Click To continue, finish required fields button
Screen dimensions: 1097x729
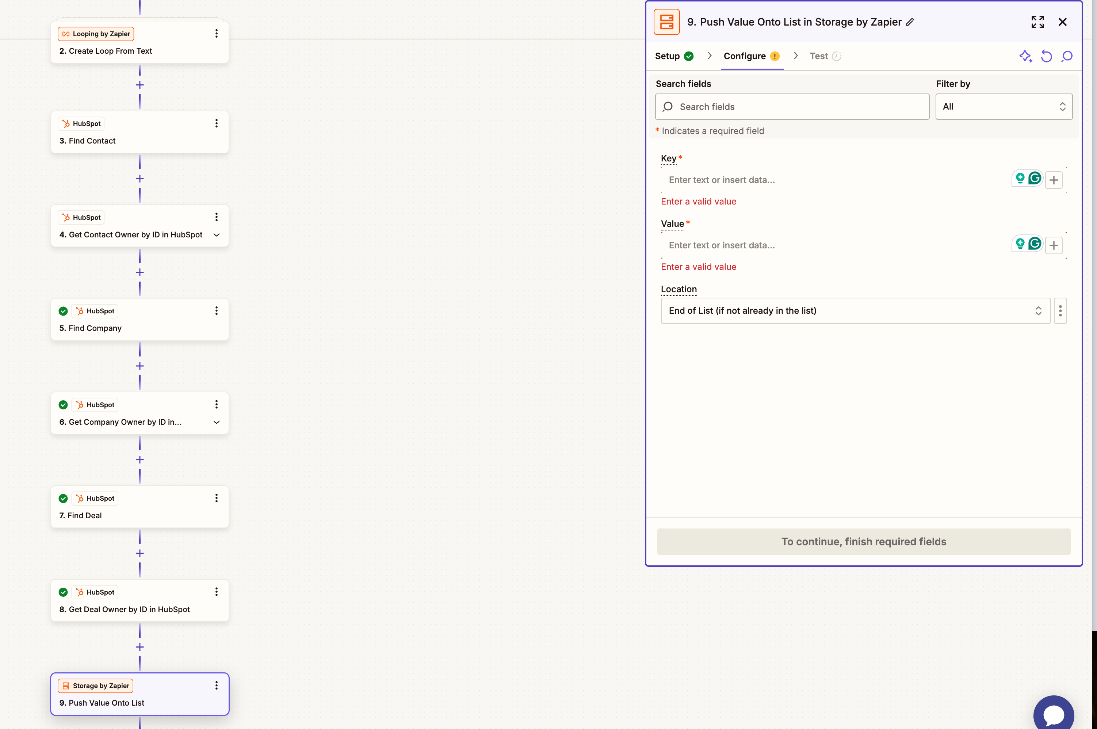coord(864,542)
